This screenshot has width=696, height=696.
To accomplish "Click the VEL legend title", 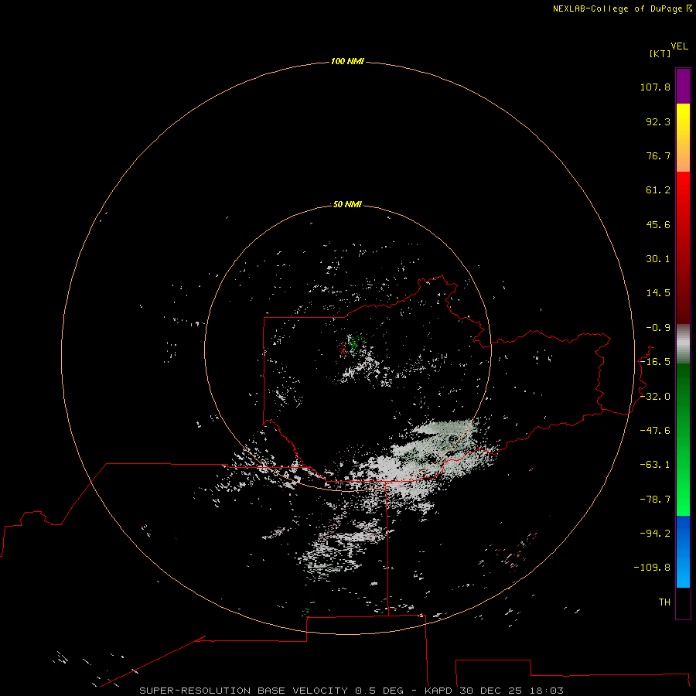I will [x=679, y=46].
